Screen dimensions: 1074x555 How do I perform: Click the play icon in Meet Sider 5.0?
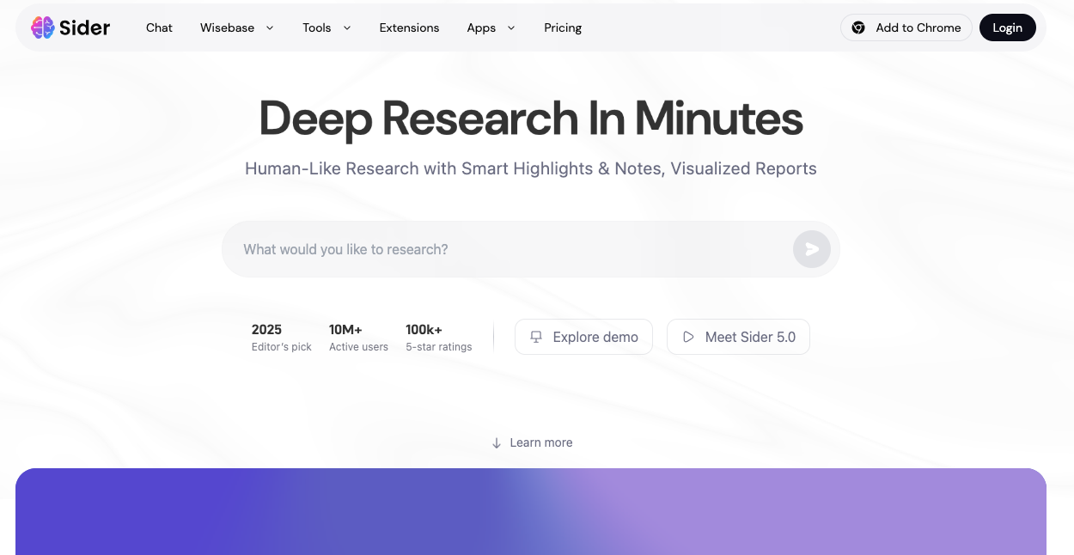pos(688,337)
